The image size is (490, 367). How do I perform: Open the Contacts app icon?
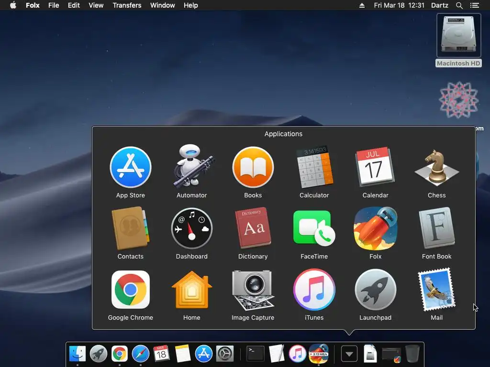[131, 228]
